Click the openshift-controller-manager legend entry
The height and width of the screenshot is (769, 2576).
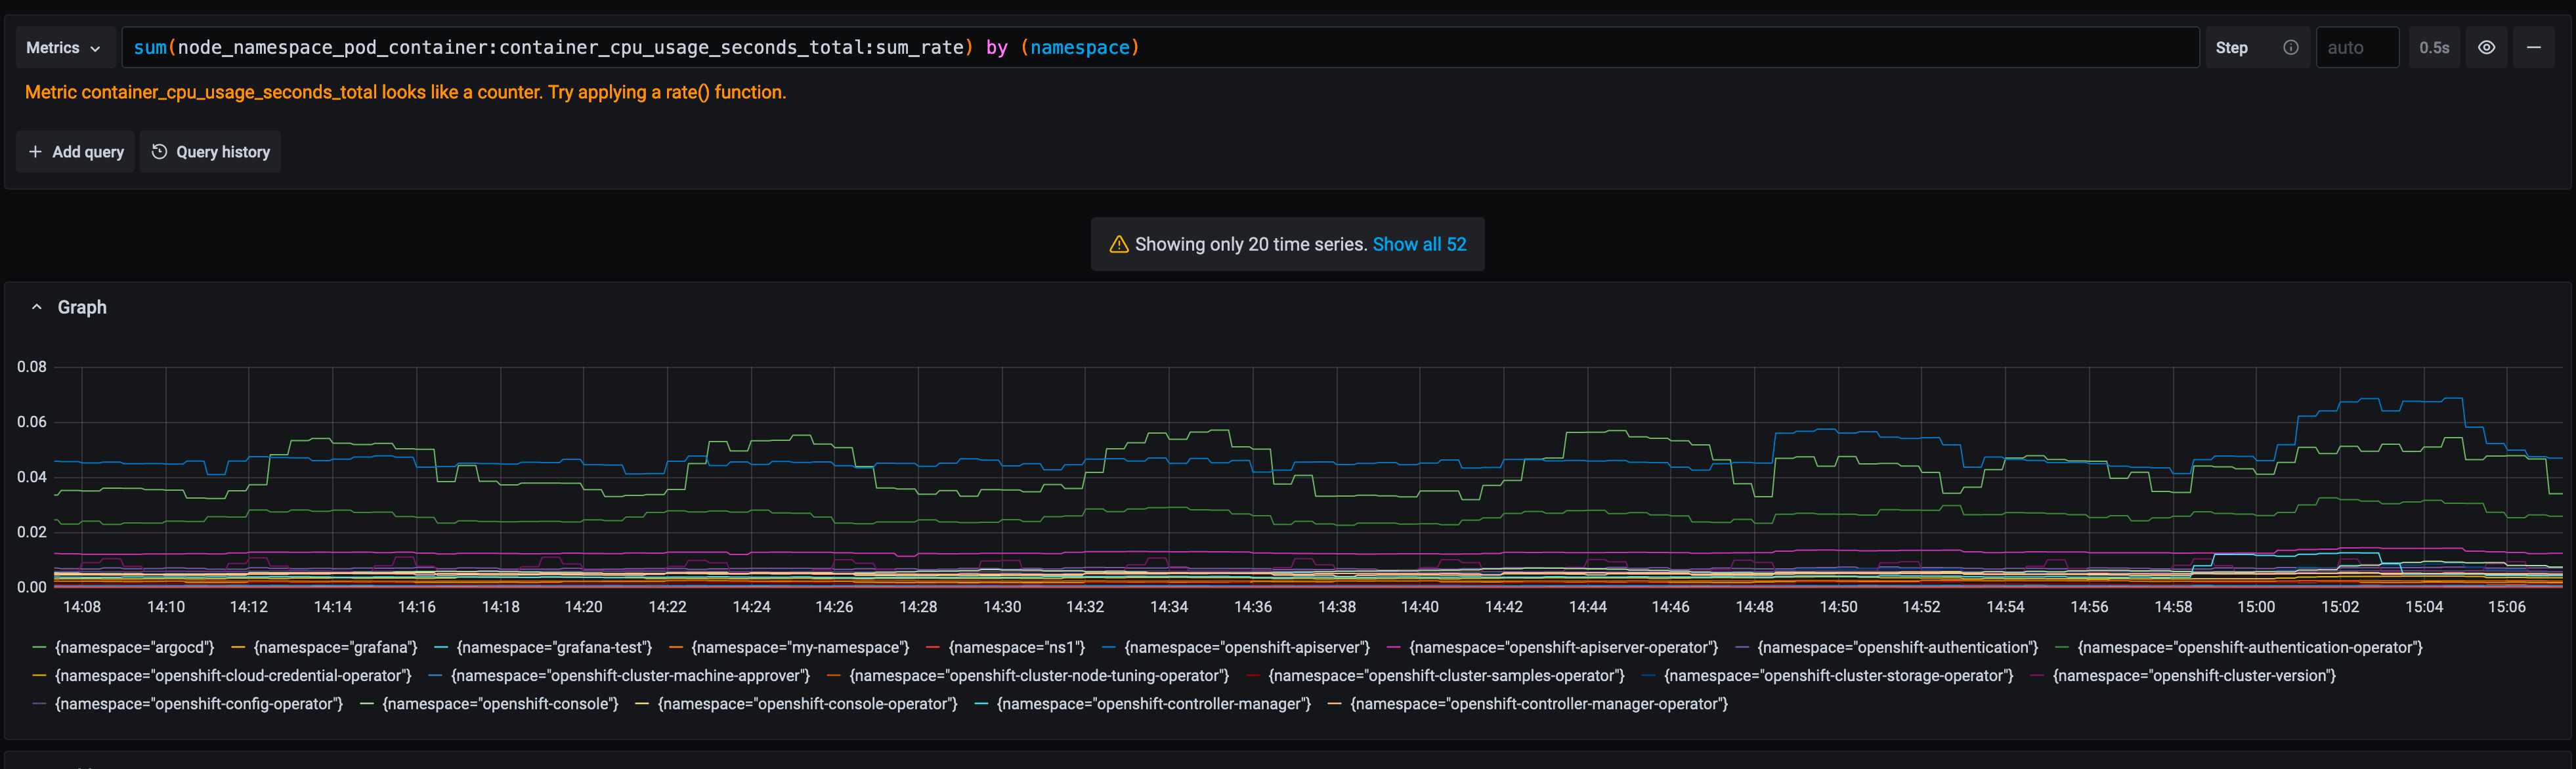pyautogui.click(x=1153, y=704)
